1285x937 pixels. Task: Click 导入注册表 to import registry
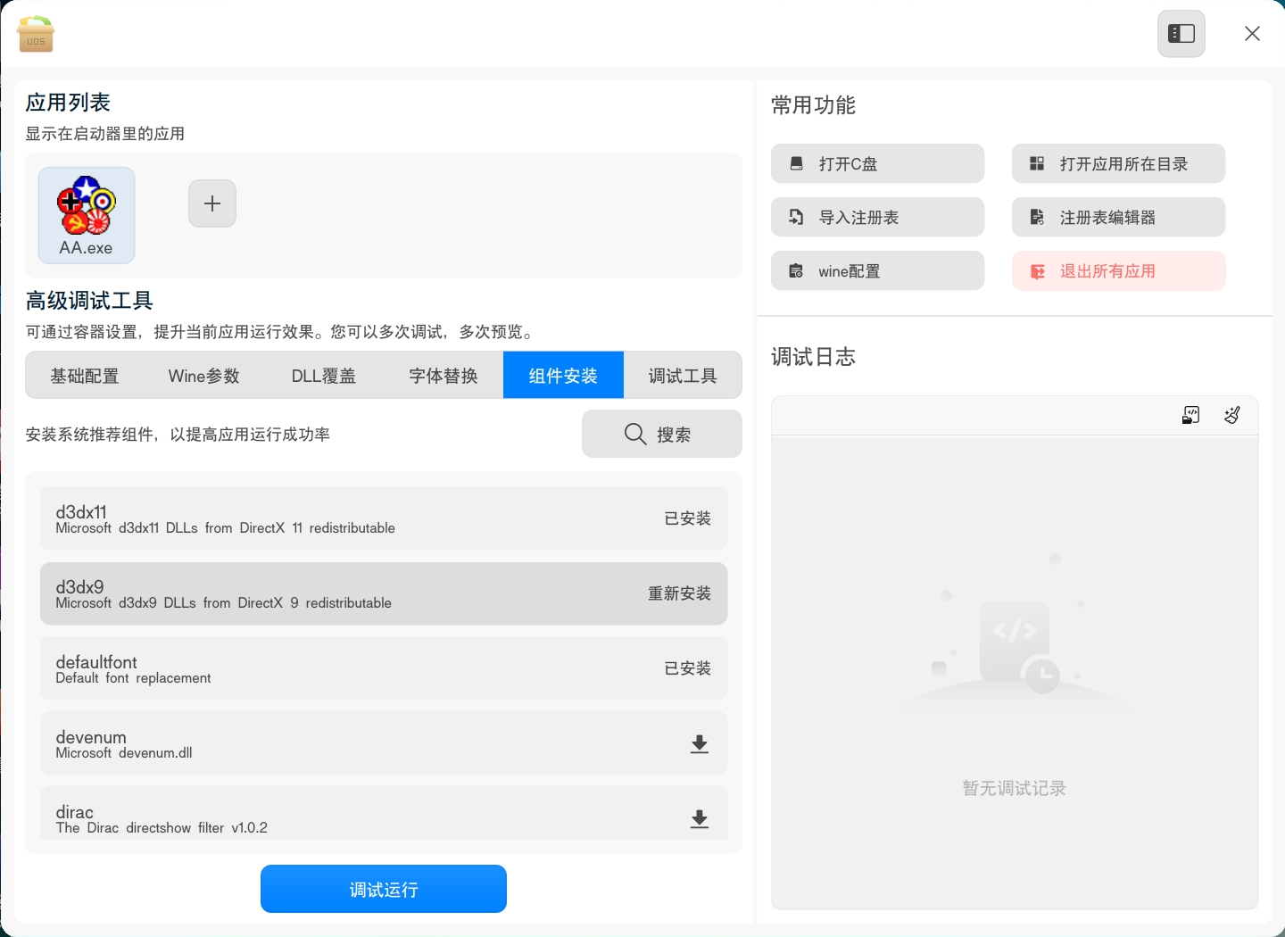(877, 217)
